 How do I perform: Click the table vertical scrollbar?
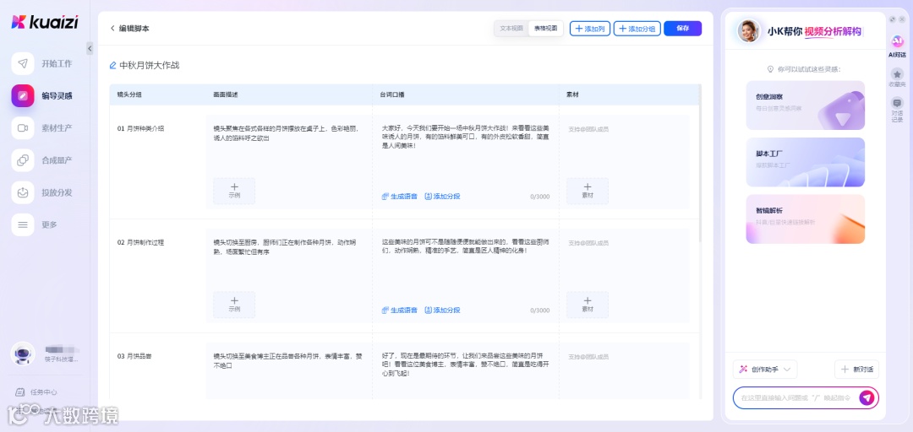(x=700, y=163)
